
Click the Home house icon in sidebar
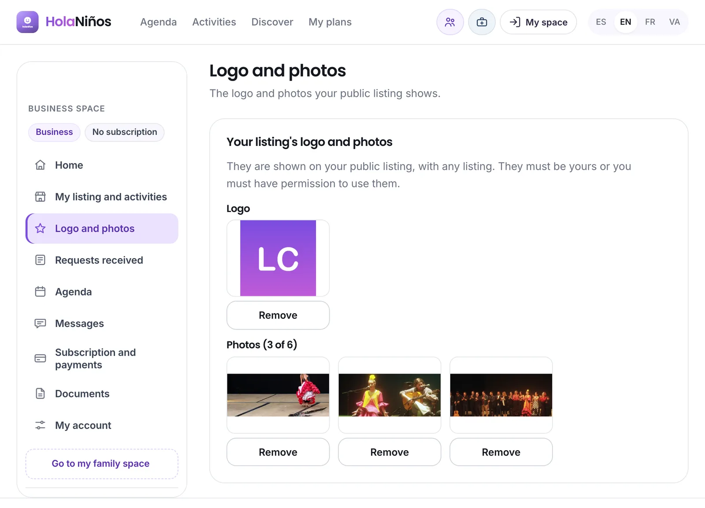(40, 165)
